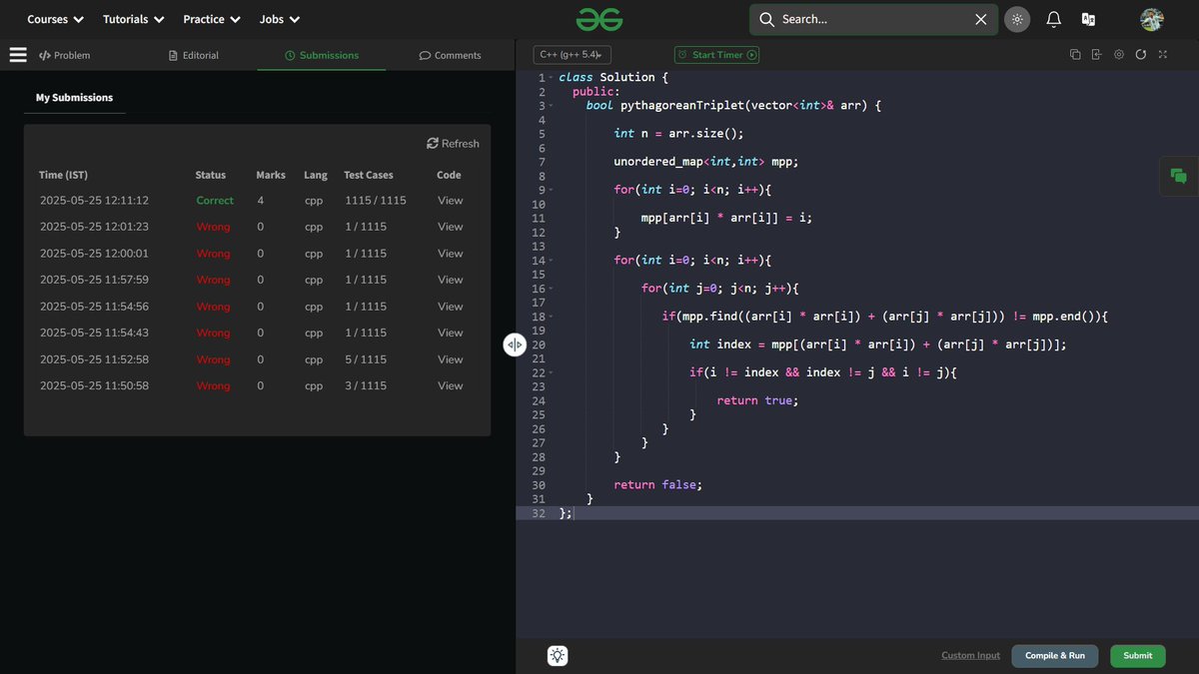Expand the Tutorials dropdown
This screenshot has width=1199, height=674.
(x=133, y=19)
